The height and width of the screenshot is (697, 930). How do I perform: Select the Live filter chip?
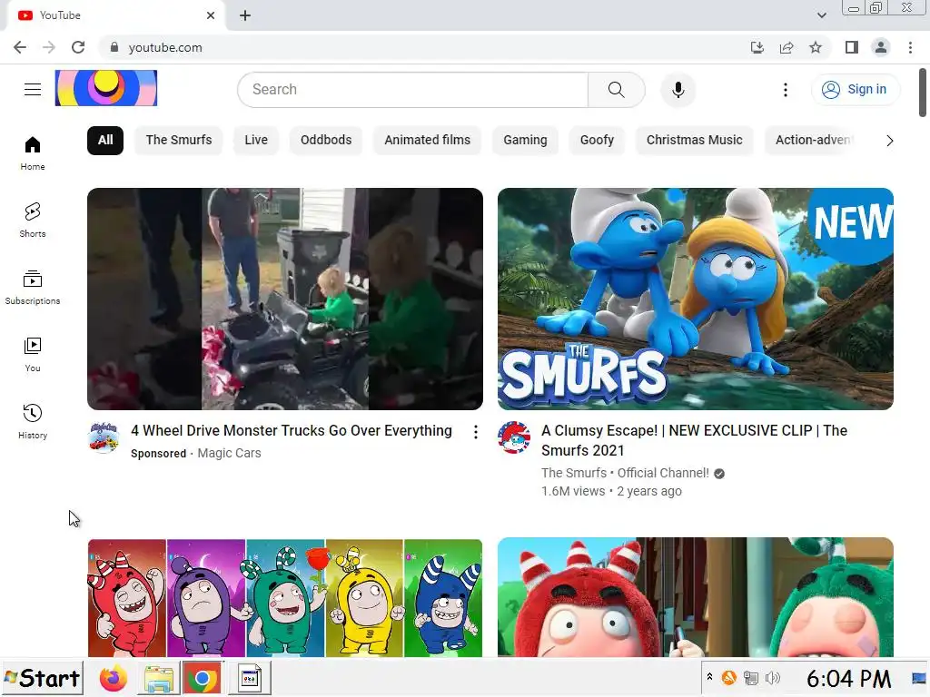[256, 141]
